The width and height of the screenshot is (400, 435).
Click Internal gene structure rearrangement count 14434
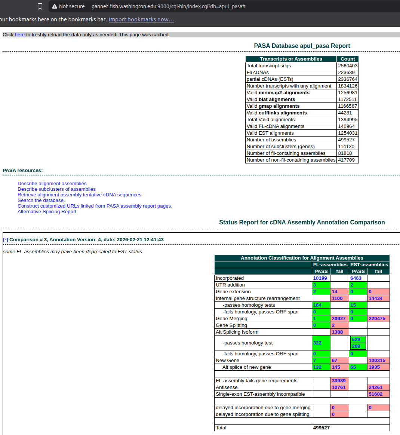tap(375, 298)
